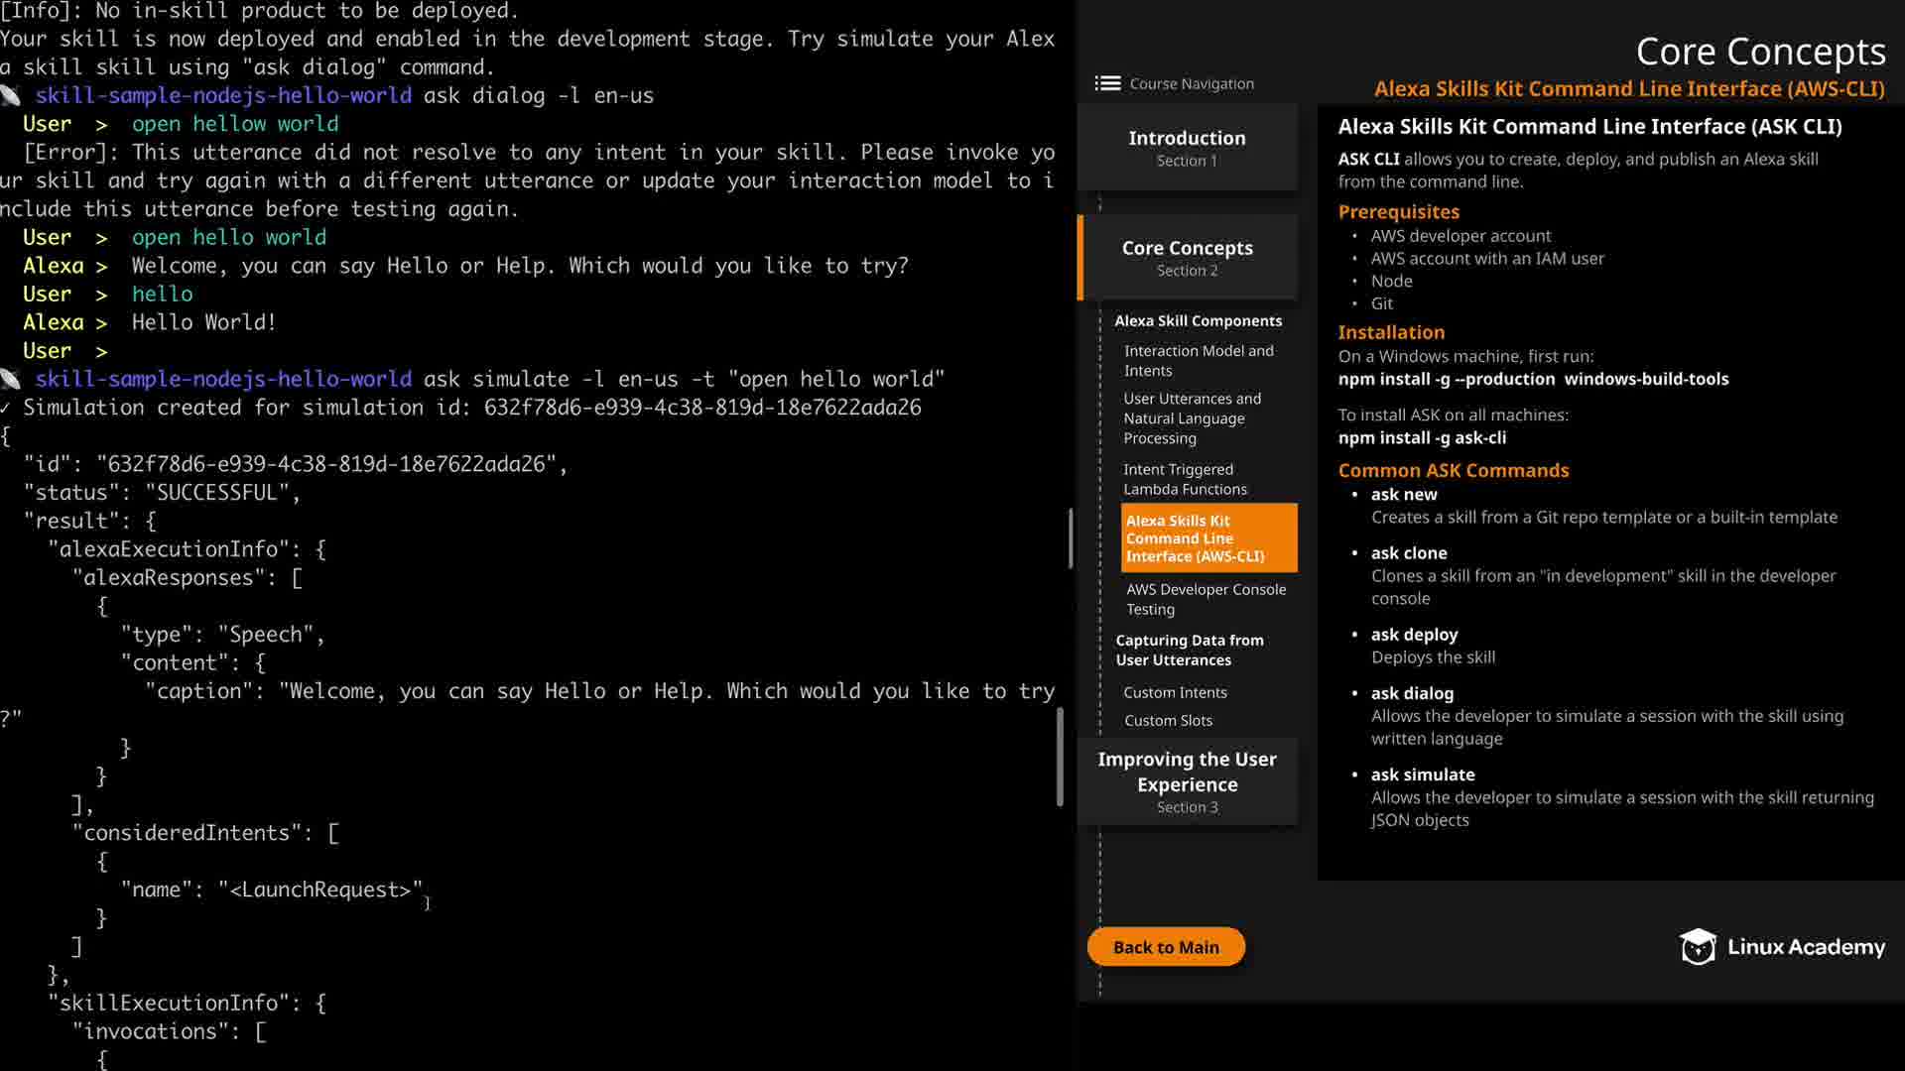Click the Alexa Skill Components heading

pos(1198,321)
